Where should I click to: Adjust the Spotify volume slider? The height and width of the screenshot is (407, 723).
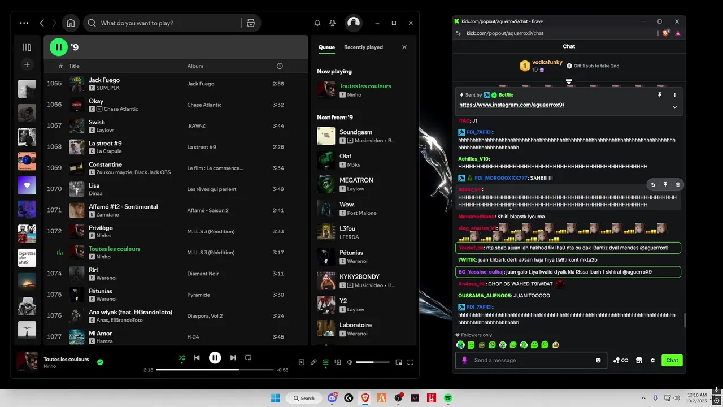pos(373,362)
